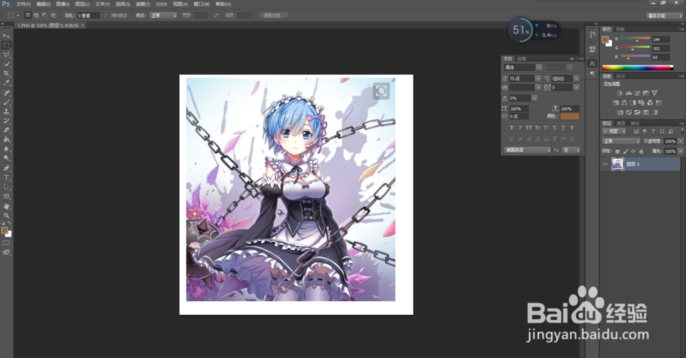The height and width of the screenshot is (358, 686).
Task: Open the layer blend mode 正常 dropdown
Action: tap(621, 141)
